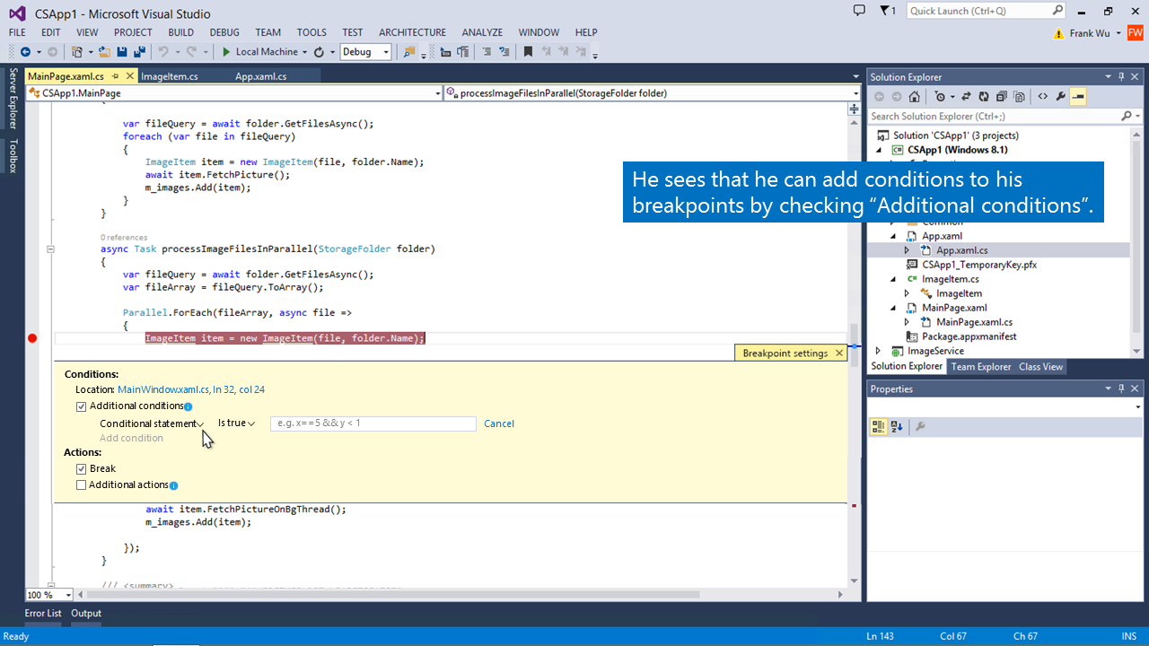Screen dimensions: 1149x646
Task: Click the View Code icon in Solution Explorer
Action: point(1043,96)
